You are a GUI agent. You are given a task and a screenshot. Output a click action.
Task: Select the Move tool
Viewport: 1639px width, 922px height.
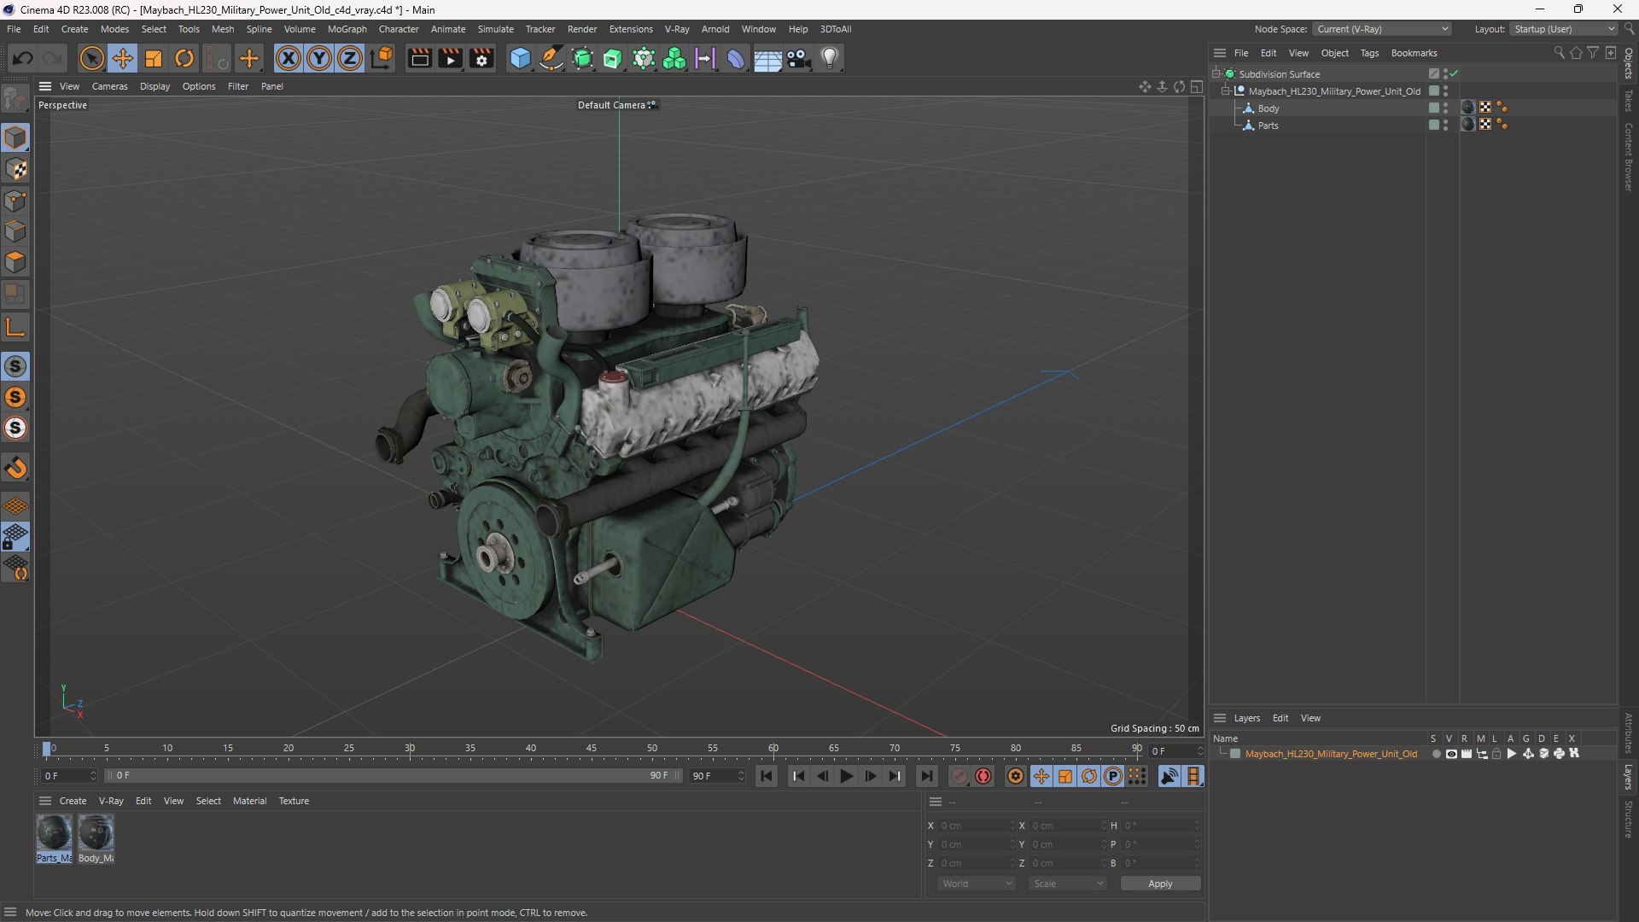[x=123, y=58]
